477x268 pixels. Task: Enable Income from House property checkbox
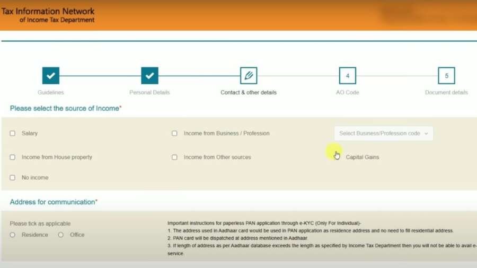(x=13, y=157)
